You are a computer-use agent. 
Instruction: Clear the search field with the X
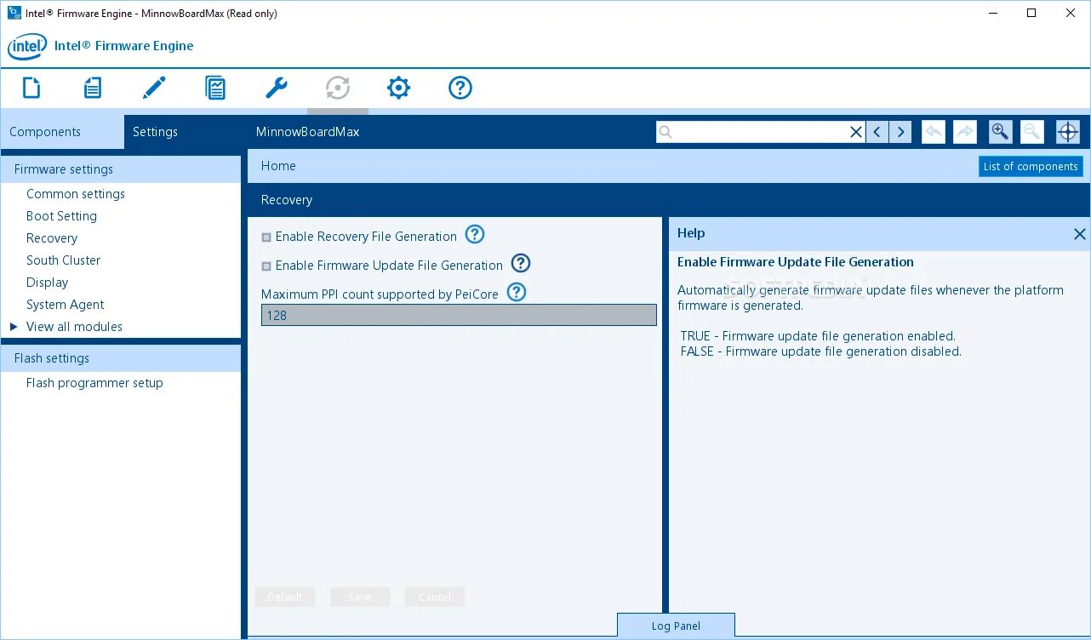pos(856,132)
